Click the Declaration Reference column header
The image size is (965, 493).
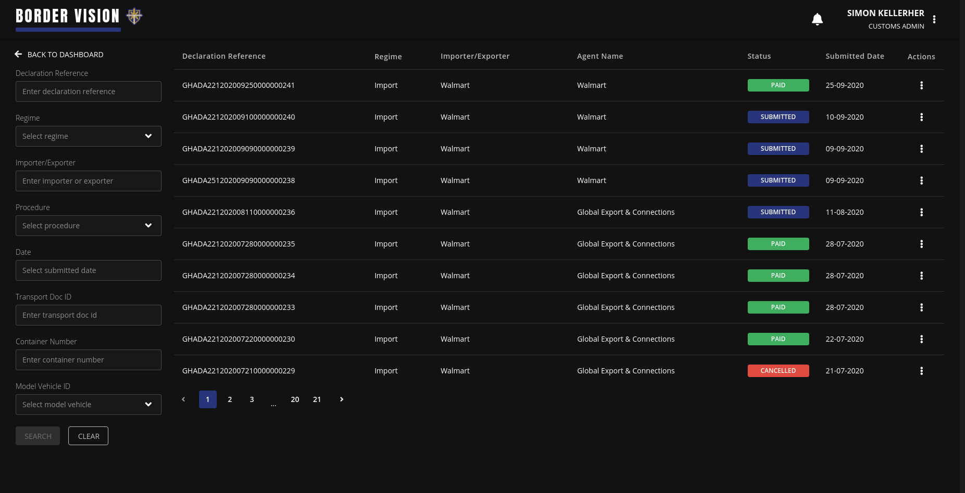pyautogui.click(x=224, y=56)
